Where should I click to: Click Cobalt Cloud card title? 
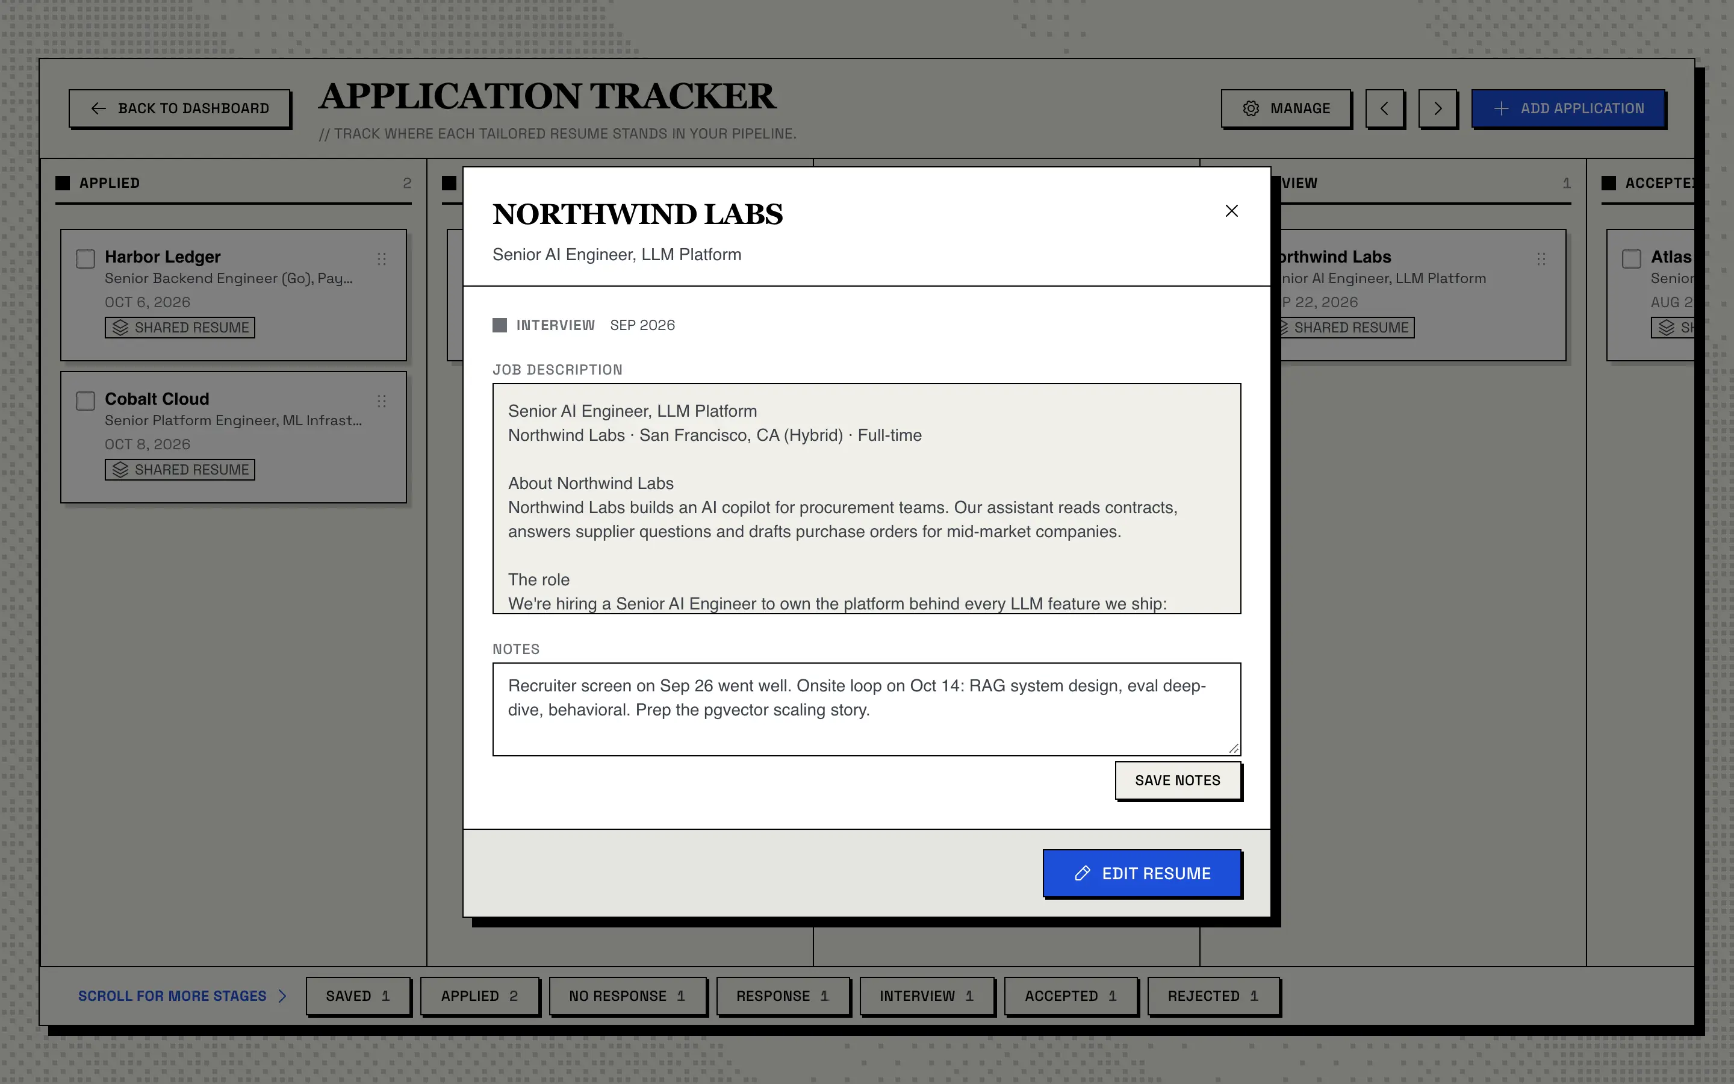157,399
